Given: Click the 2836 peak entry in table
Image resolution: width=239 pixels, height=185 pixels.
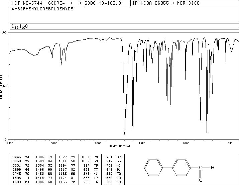Looking at the screenshot, I should click(x=21, y=169).
